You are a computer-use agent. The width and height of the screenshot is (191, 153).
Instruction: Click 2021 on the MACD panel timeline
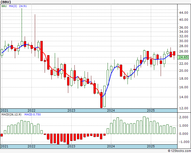[x=4, y=146]
